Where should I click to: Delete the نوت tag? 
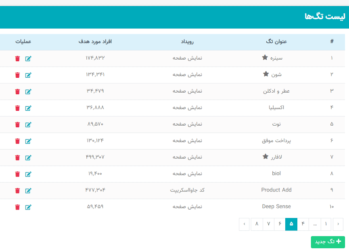click(x=17, y=125)
